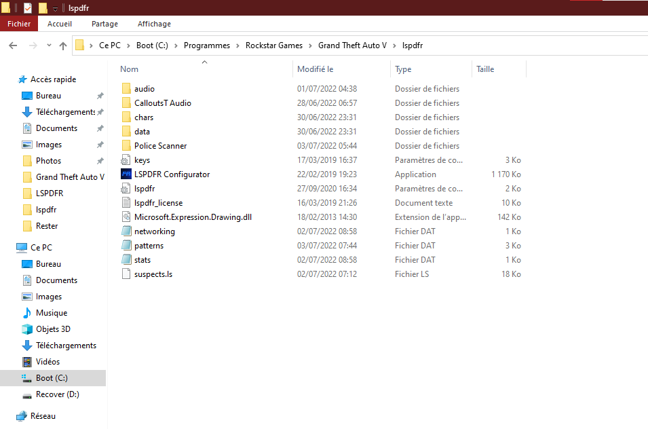Select the Police Scanner folder icon
648x429 pixels.
click(x=126, y=145)
